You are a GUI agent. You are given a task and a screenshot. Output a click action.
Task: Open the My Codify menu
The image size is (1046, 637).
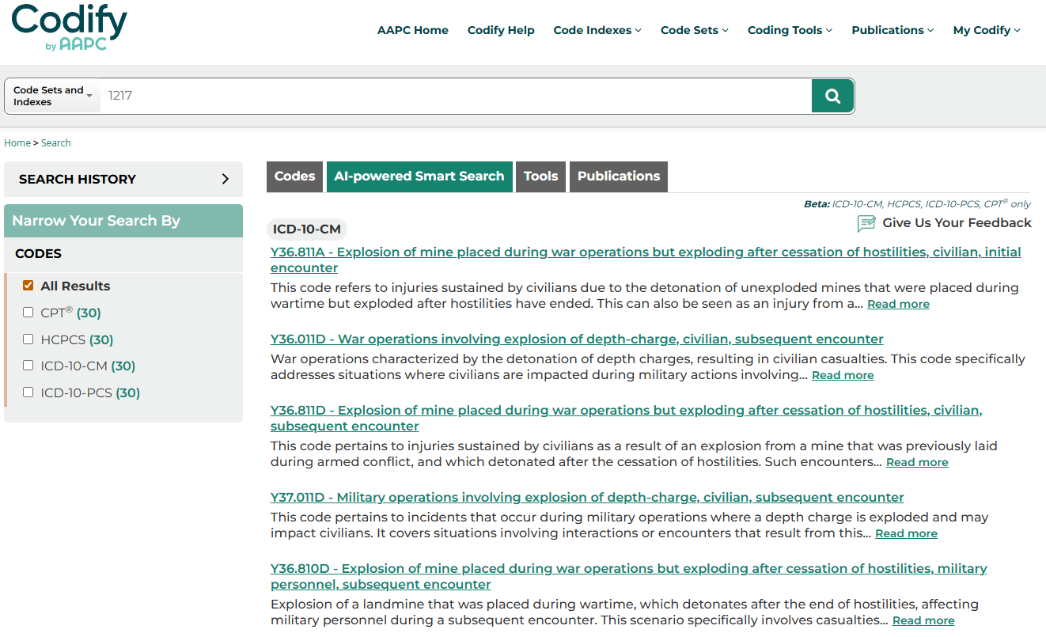tap(986, 30)
